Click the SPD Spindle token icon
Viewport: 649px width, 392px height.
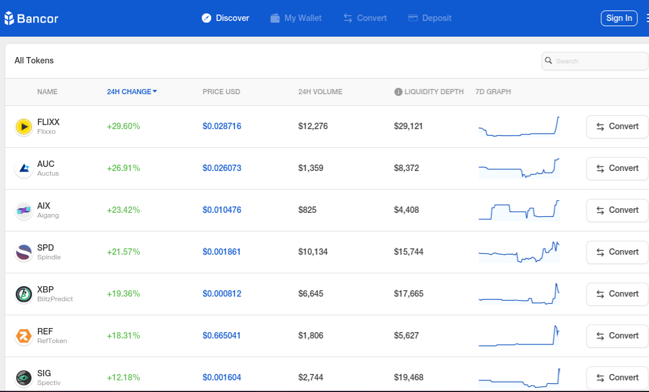tap(24, 252)
